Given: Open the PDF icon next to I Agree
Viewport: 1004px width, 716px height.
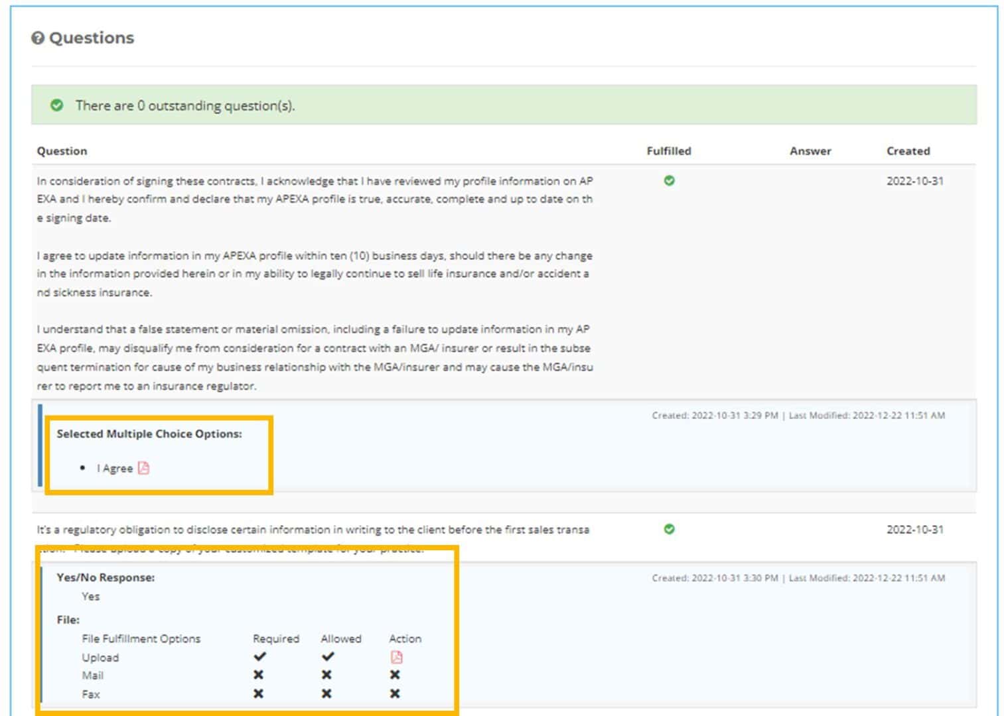Looking at the screenshot, I should tap(143, 468).
